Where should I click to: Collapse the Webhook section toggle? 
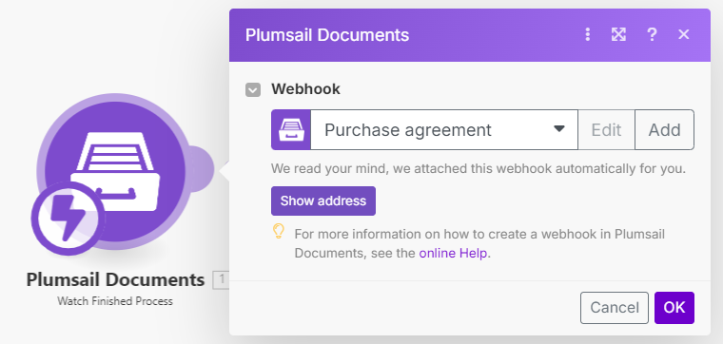point(253,89)
